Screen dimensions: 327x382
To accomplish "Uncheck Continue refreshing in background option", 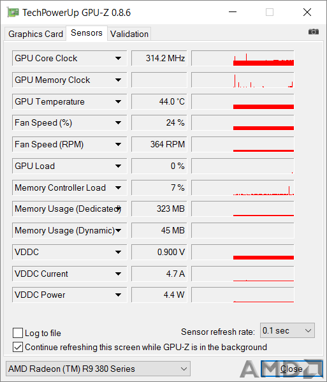I will [x=18, y=347].
